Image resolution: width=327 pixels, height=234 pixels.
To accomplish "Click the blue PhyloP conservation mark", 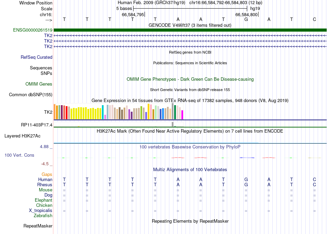I will 247,158.
